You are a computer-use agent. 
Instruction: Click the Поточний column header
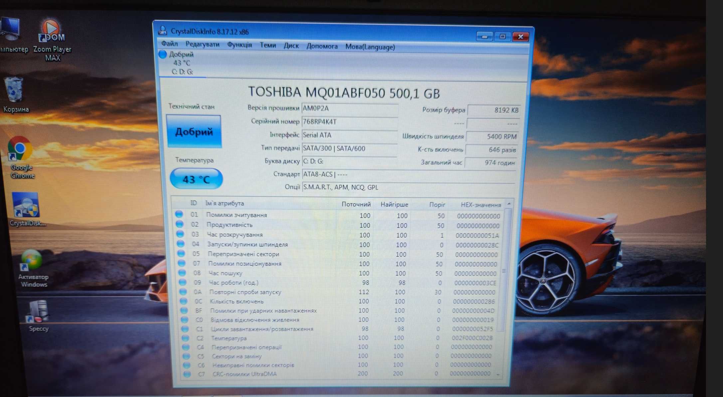pos(356,204)
